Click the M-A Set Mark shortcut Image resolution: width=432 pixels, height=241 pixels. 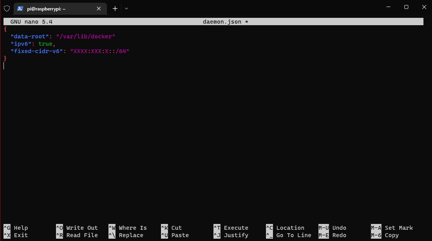[x=392, y=228]
